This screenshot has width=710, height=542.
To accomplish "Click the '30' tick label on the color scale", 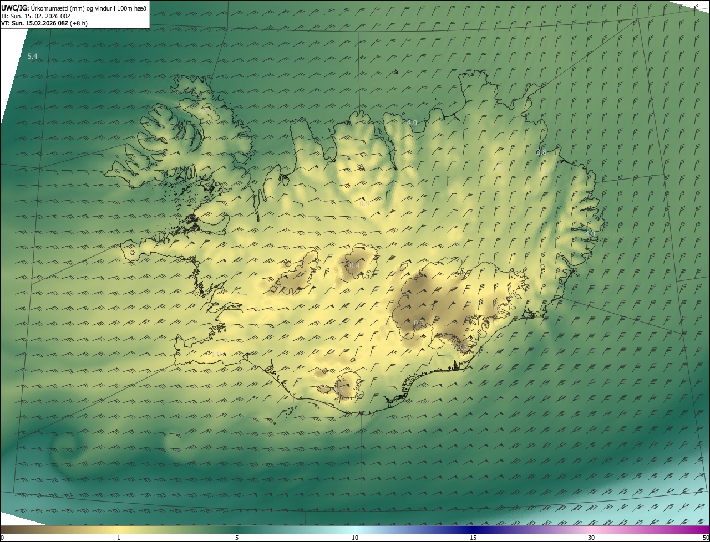I will tap(591, 538).
